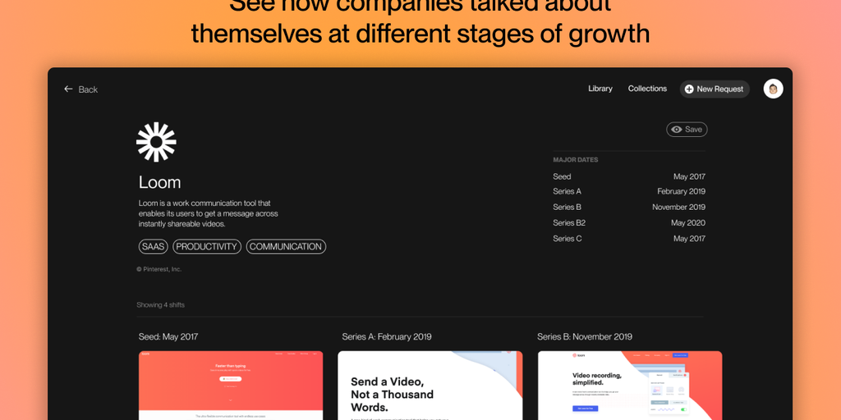Click the Seed row in Major Dates
The height and width of the screenshot is (420, 841).
[x=628, y=176]
